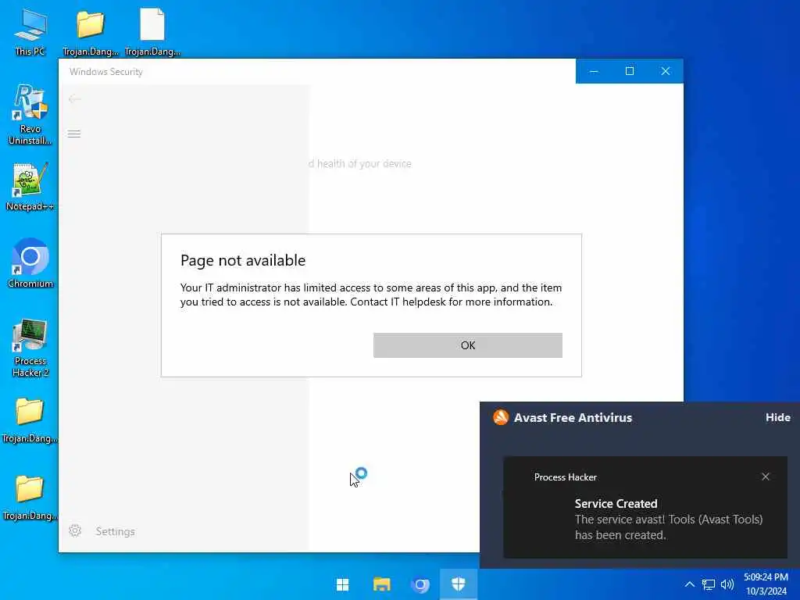Go back using Windows Security back arrow
The width and height of the screenshot is (800, 600).
point(74,99)
